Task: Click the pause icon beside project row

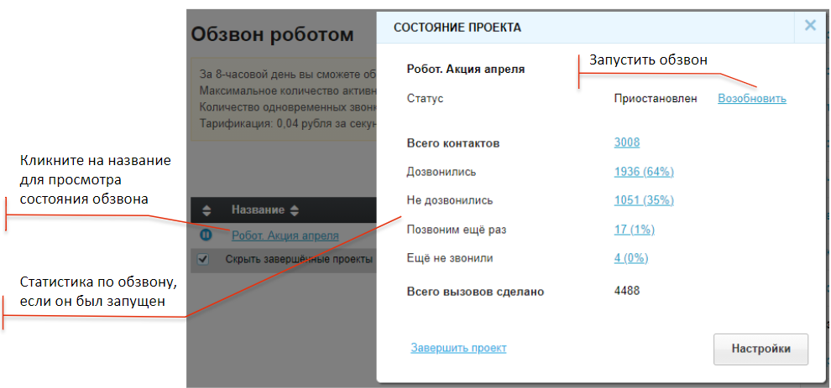Action: point(206,235)
